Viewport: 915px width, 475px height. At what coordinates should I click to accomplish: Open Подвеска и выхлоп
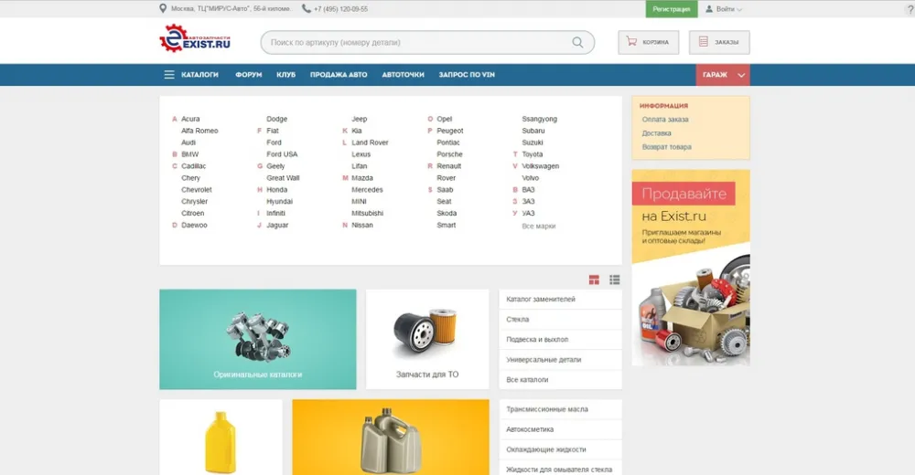560,339
